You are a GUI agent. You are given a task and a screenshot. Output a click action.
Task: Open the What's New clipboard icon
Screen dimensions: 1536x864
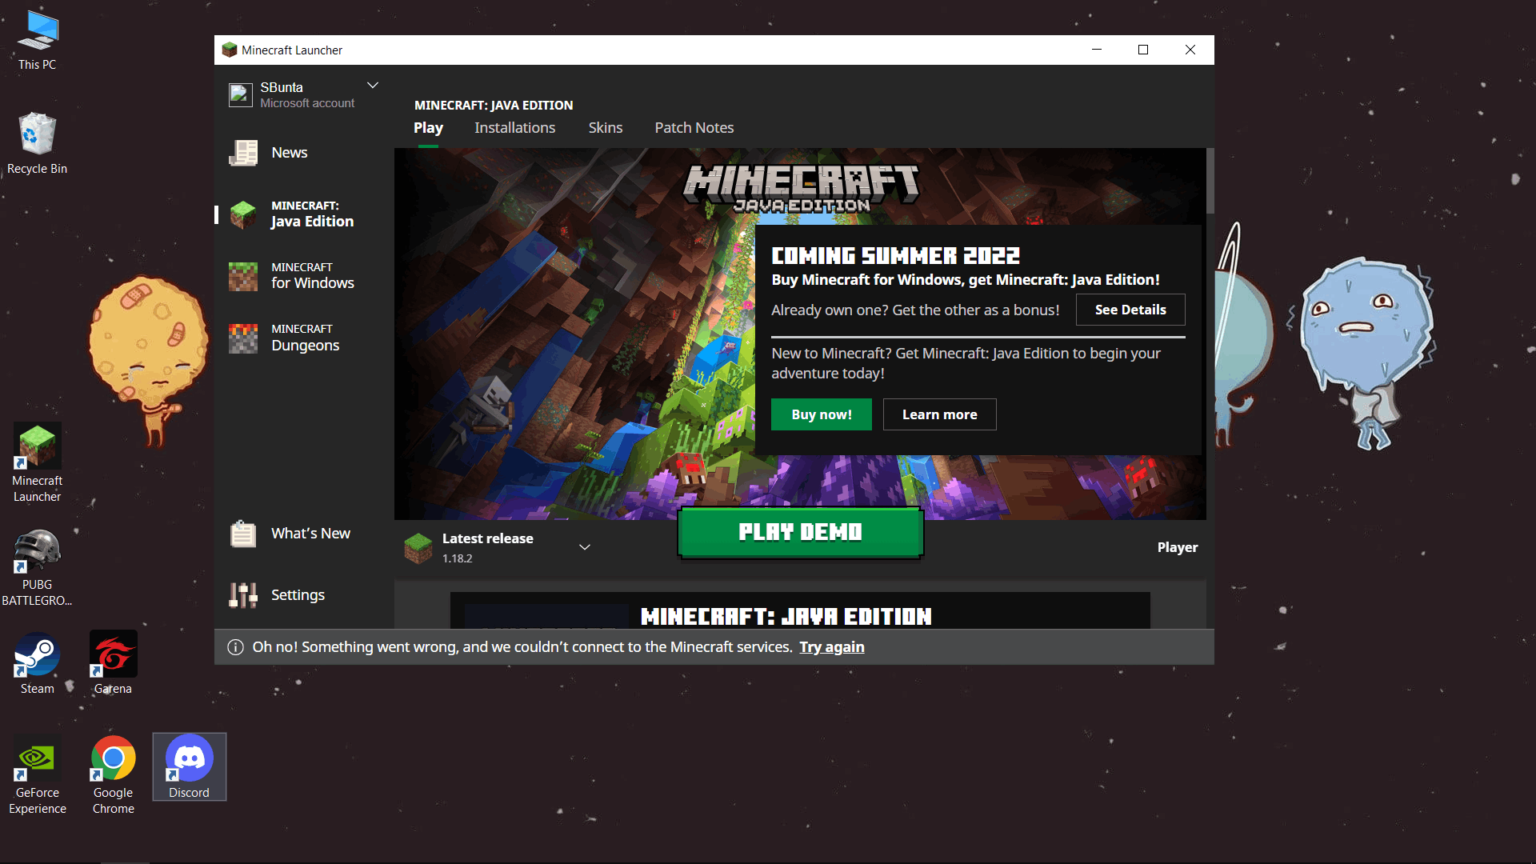click(x=243, y=534)
